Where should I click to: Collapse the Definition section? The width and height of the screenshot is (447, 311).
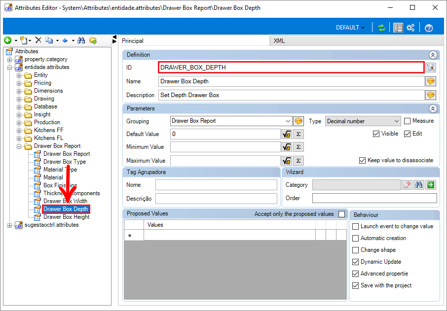click(x=433, y=55)
